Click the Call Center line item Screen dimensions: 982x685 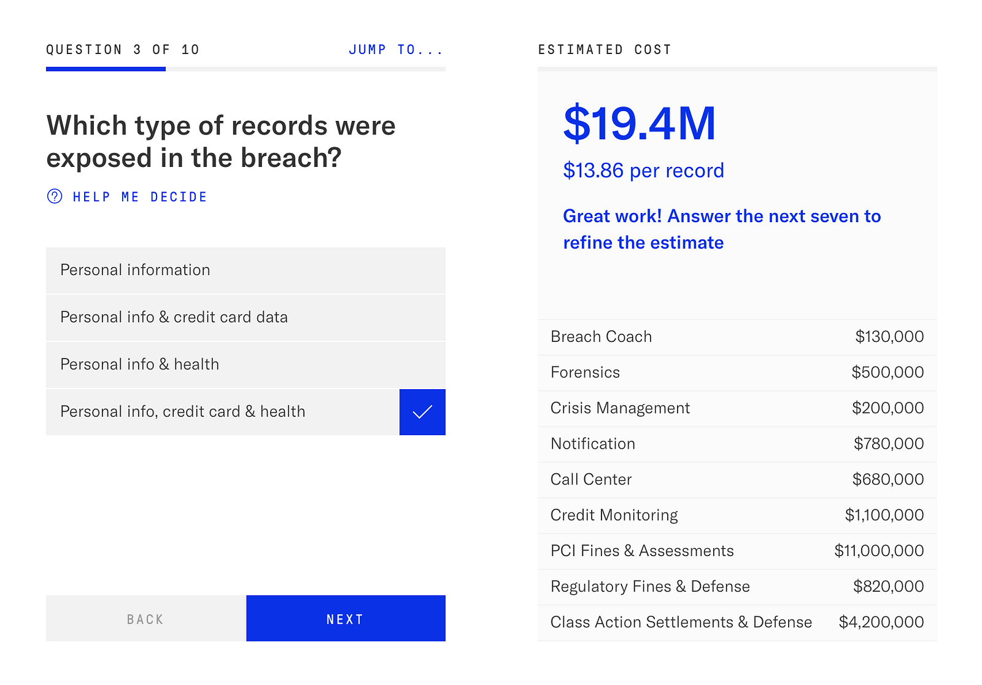736,479
